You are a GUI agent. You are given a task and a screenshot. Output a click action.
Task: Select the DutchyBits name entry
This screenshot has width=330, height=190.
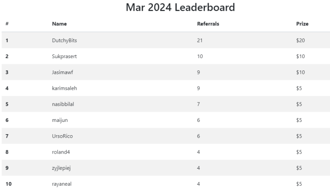pos(65,40)
